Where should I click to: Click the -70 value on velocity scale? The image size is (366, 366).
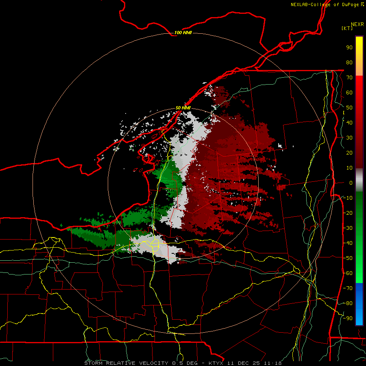coord(348,288)
